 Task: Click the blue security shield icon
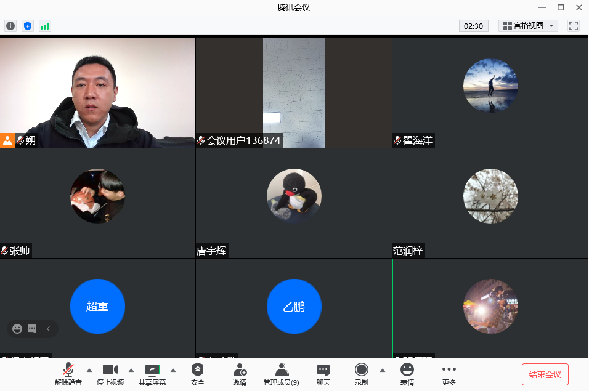pyautogui.click(x=28, y=26)
